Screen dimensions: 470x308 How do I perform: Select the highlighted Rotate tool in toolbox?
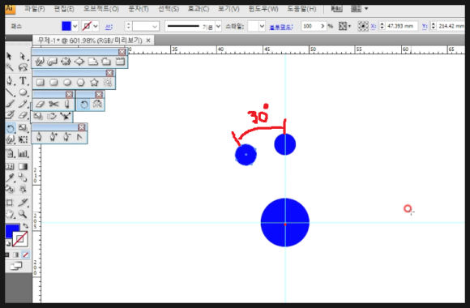(x=11, y=129)
